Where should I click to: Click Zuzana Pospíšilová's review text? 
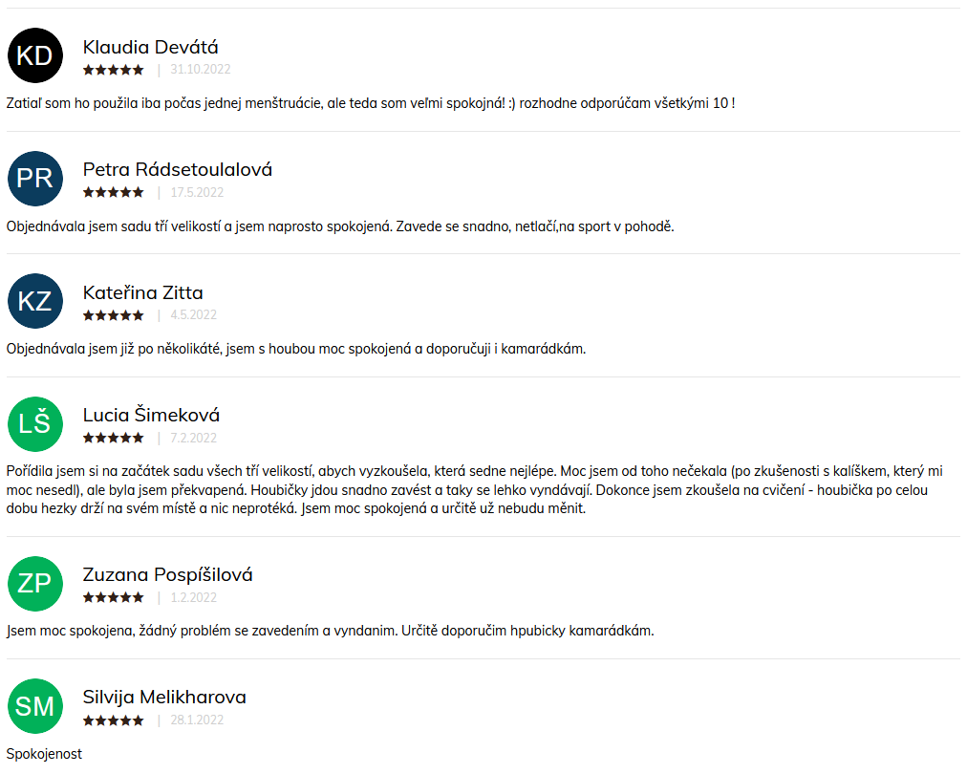[330, 631]
